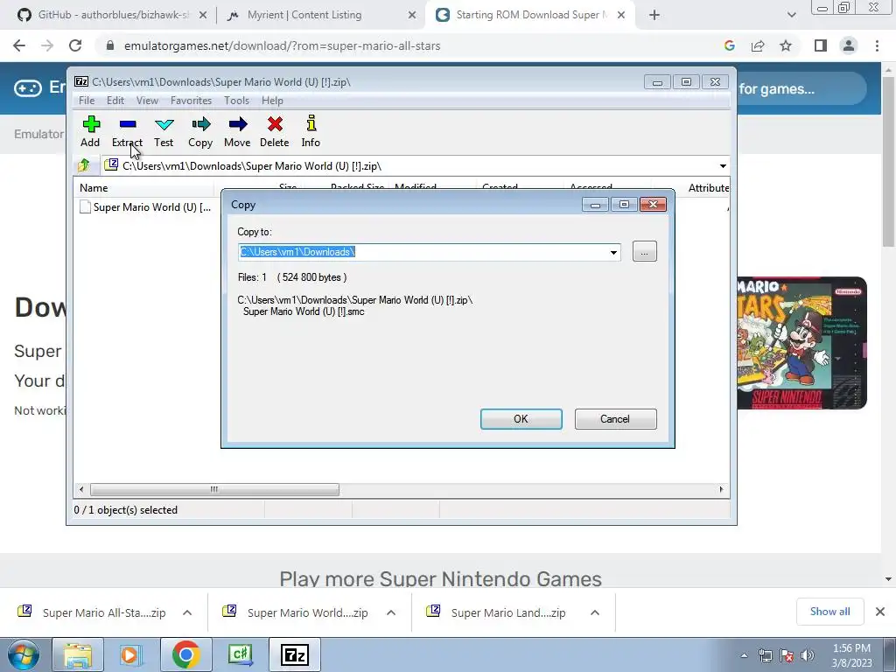The image size is (896, 672).
Task: Switch to 7-Zip in the taskbar
Action: 294,654
